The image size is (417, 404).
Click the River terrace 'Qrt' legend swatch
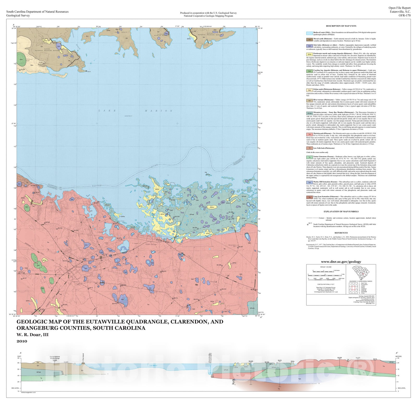309,101
